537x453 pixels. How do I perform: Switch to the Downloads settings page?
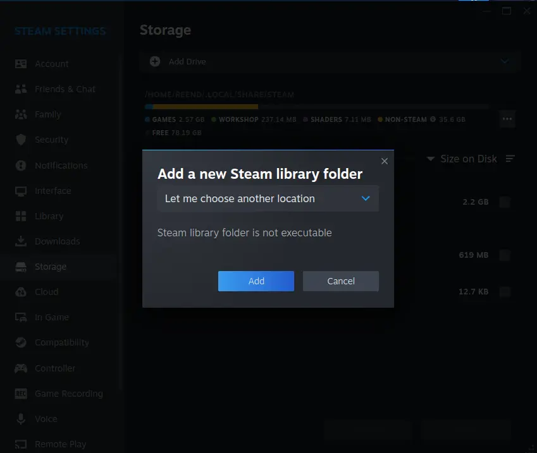click(x=58, y=241)
